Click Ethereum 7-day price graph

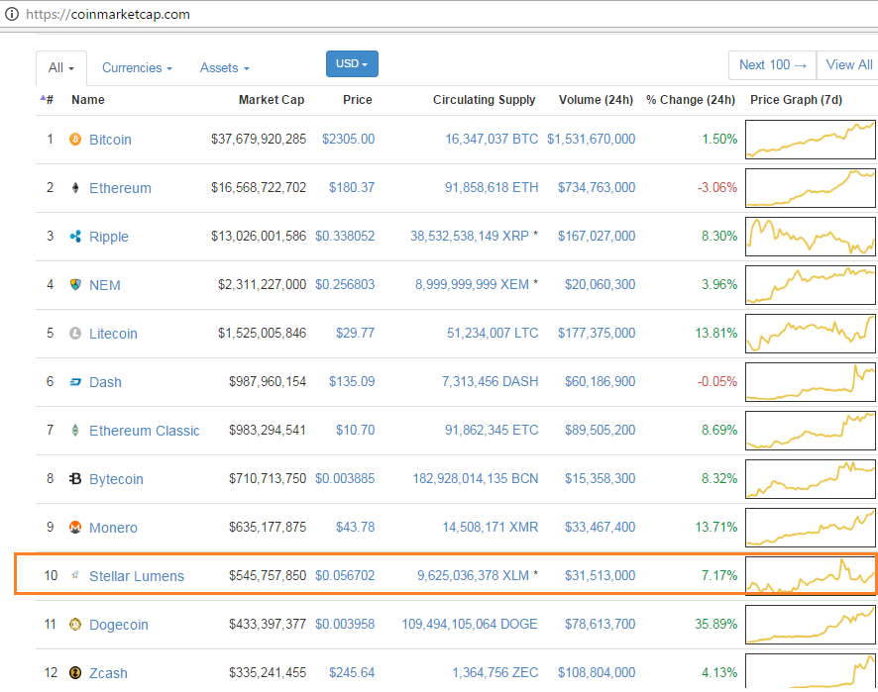coord(811,188)
